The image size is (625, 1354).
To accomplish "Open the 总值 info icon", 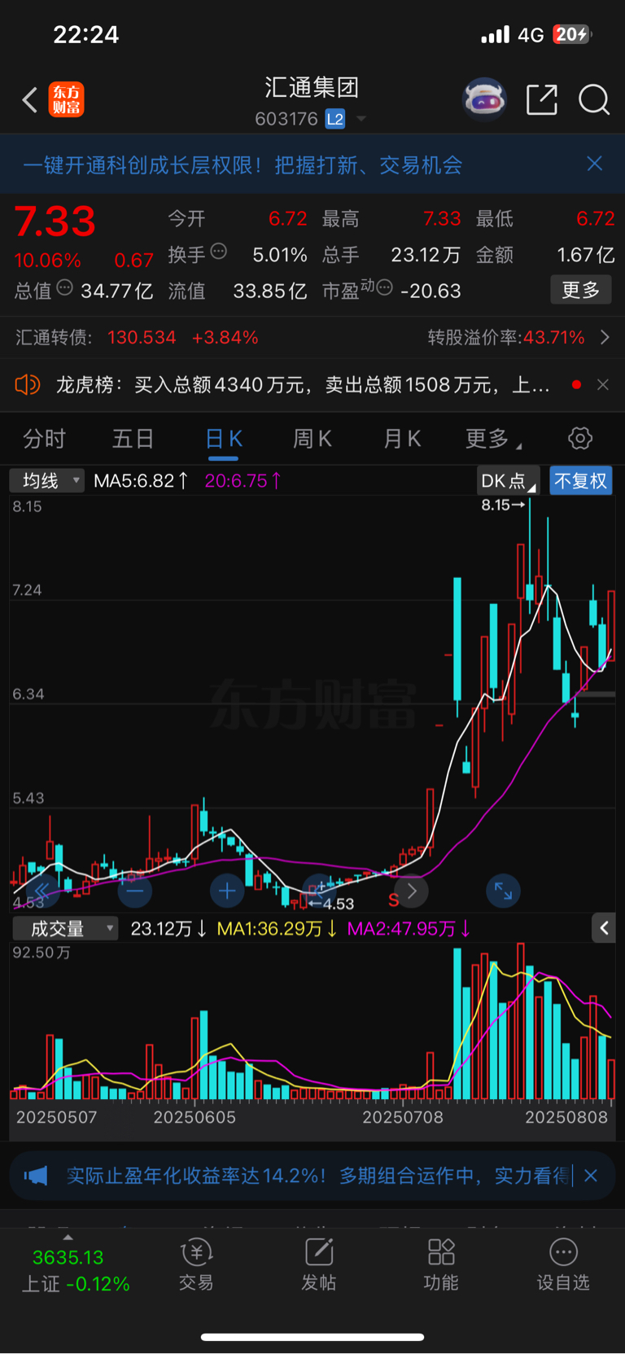I will [x=64, y=287].
